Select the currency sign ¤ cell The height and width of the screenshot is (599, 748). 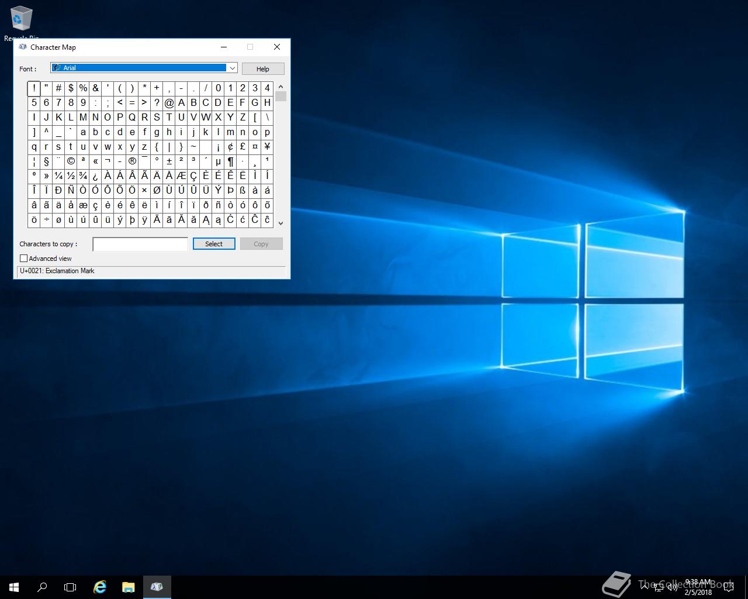pos(255,147)
